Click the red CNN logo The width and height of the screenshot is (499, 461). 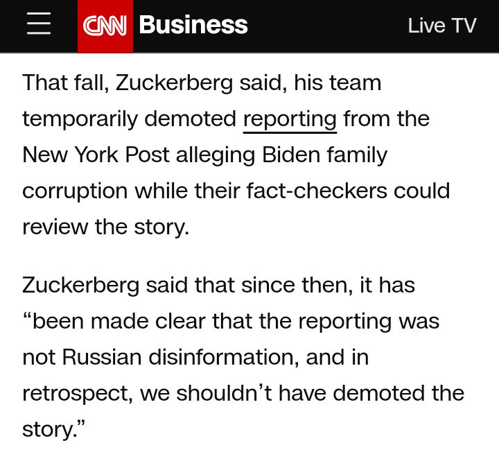pyautogui.click(x=105, y=26)
